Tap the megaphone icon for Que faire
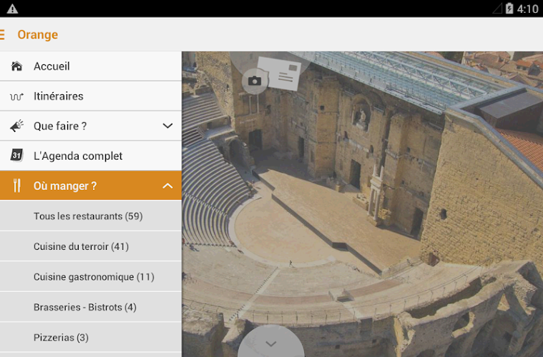Image resolution: width=543 pixels, height=357 pixels. (16, 126)
